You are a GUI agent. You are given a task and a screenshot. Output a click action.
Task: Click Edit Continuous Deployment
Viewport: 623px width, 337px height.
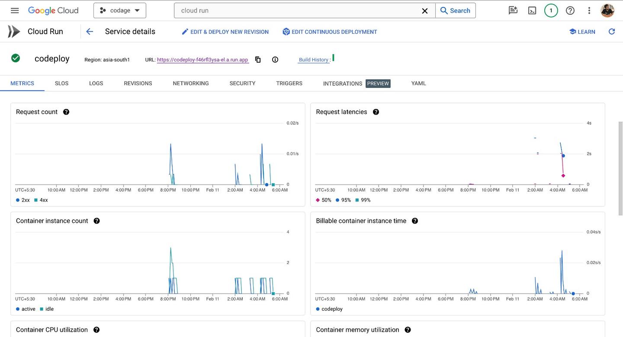[330, 32]
